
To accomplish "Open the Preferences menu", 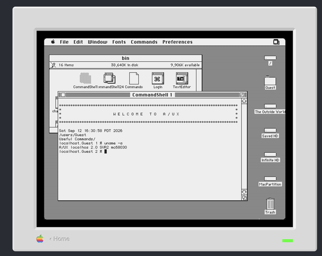I will pos(177,42).
